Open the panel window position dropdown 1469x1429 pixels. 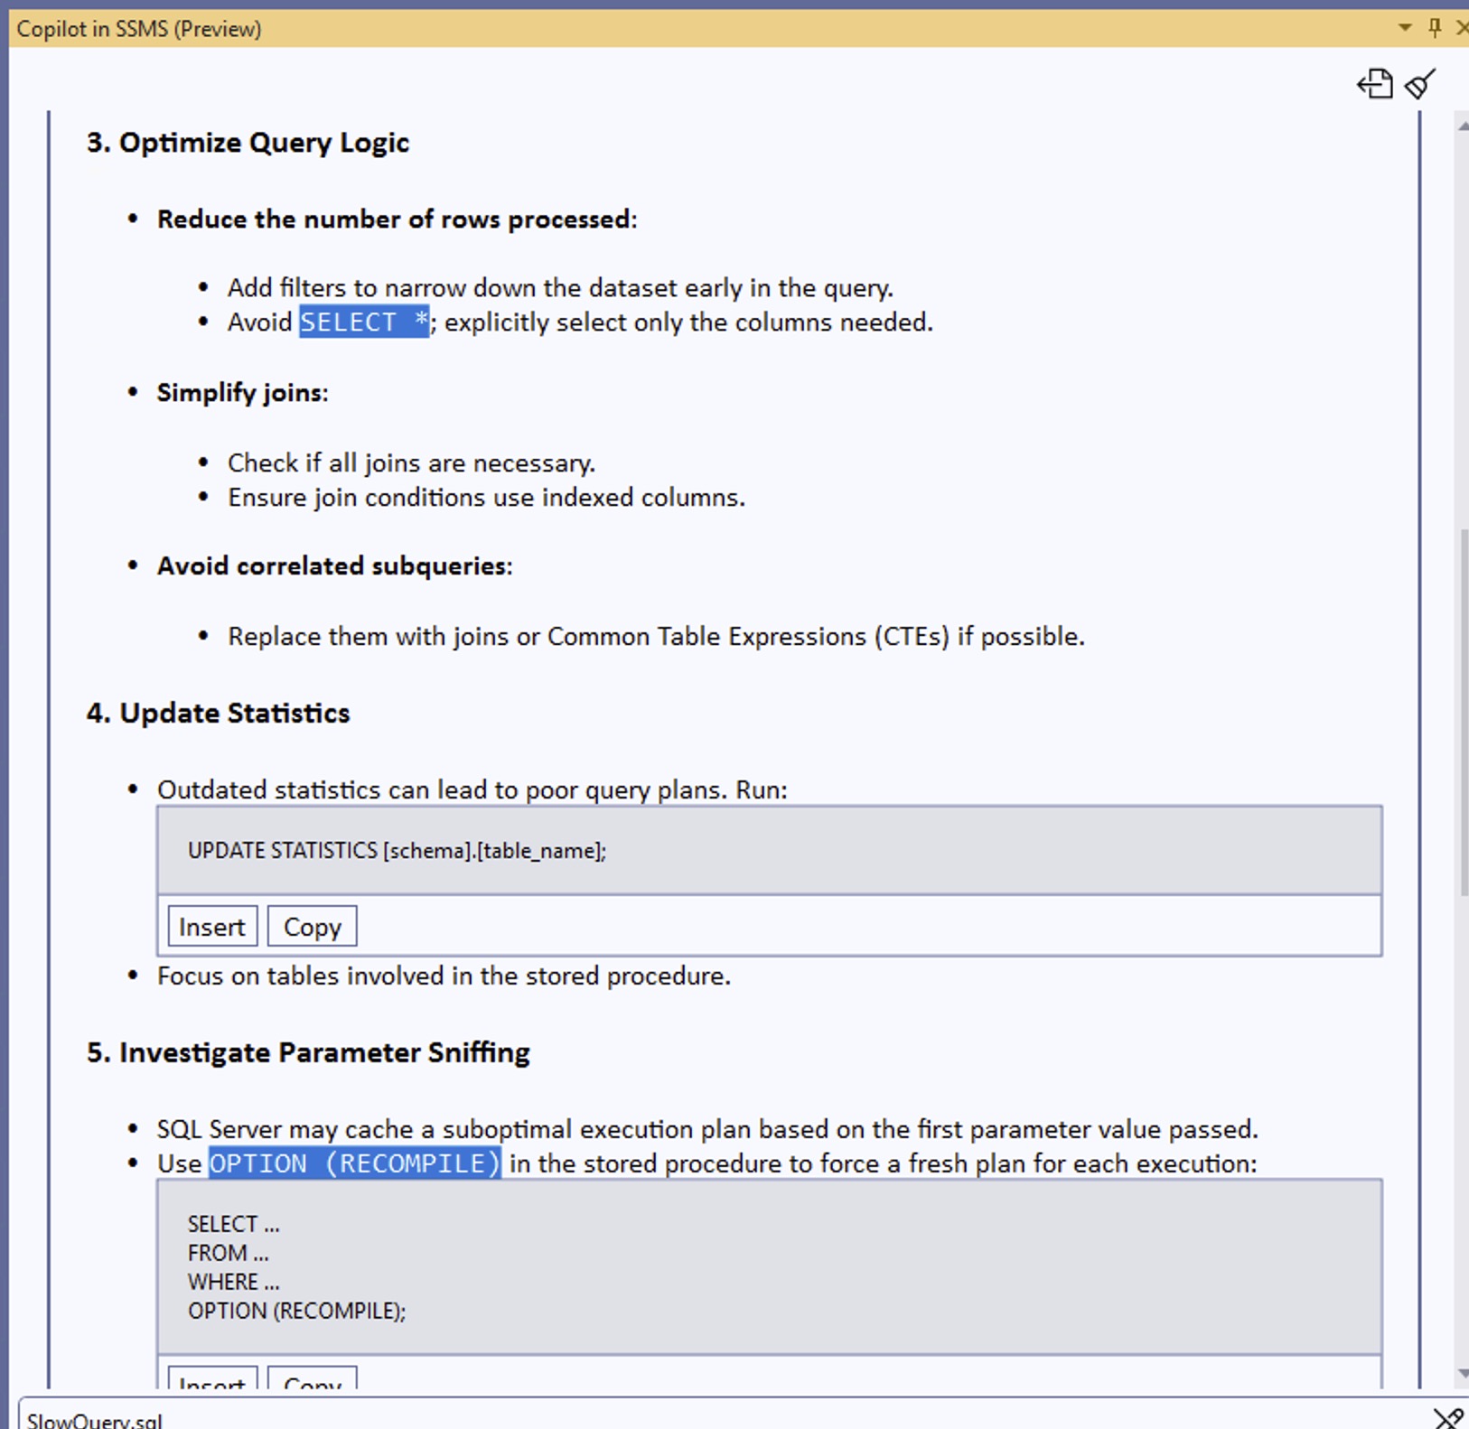[x=1403, y=27]
